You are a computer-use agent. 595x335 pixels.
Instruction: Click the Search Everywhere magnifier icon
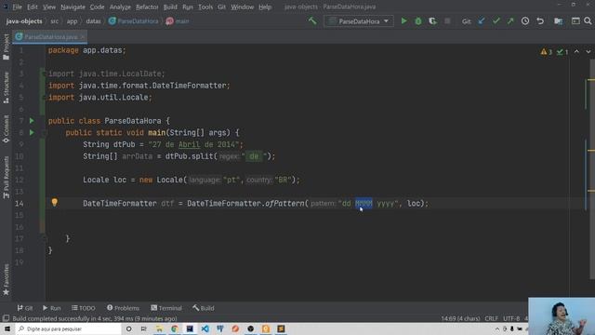(x=588, y=21)
